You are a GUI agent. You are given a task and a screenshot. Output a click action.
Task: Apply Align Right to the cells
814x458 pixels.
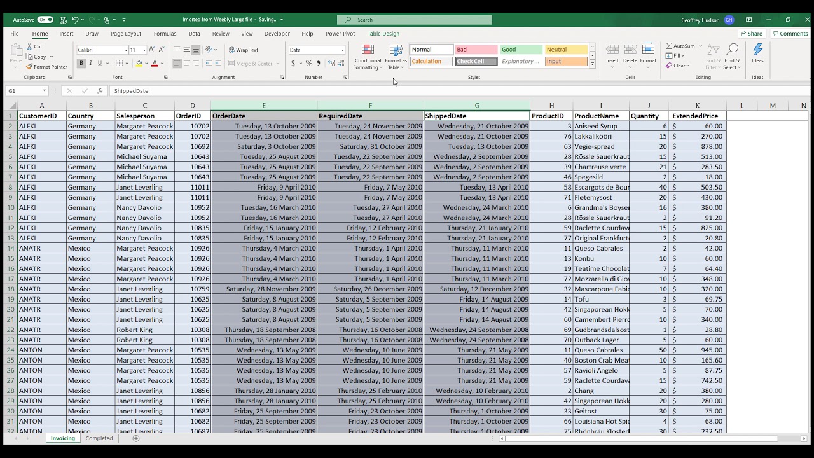click(x=196, y=63)
